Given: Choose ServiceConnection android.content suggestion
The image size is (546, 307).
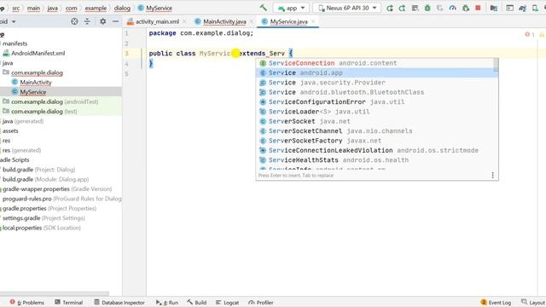Looking at the screenshot, I should [x=375, y=63].
